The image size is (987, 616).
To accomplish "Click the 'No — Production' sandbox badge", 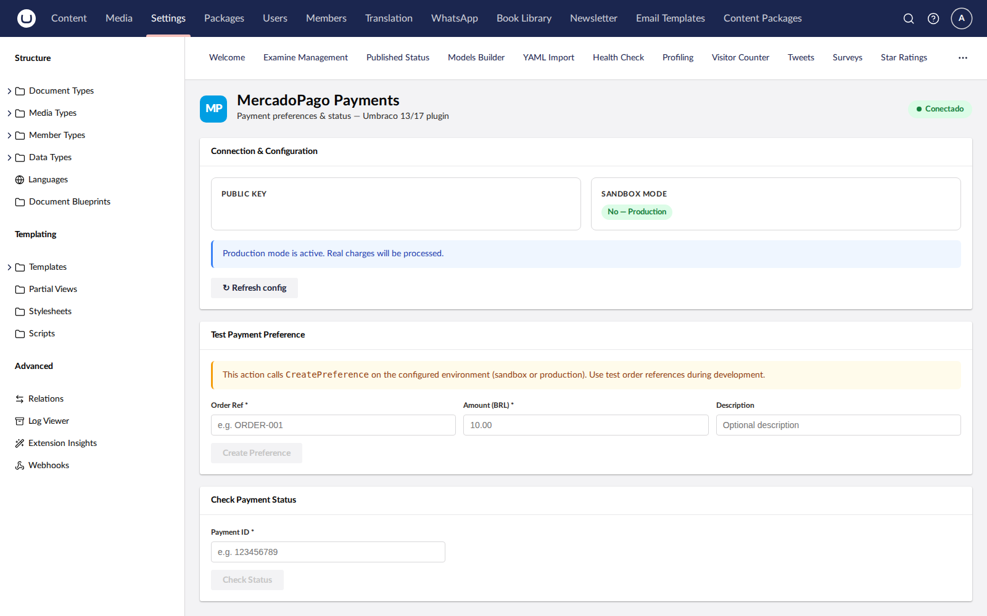I will click(x=637, y=212).
